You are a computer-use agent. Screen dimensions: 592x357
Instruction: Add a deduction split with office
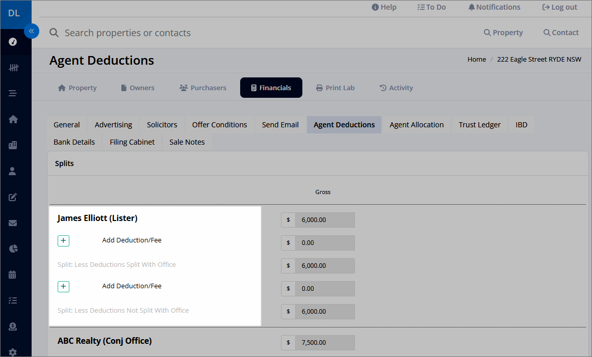(x=63, y=240)
